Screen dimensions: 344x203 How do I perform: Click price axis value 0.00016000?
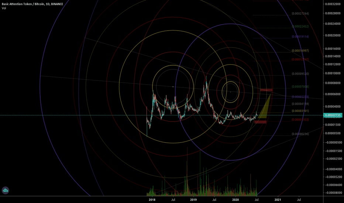(333, 49)
